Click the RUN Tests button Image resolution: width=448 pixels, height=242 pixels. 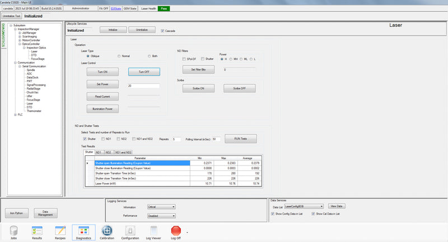point(240,139)
